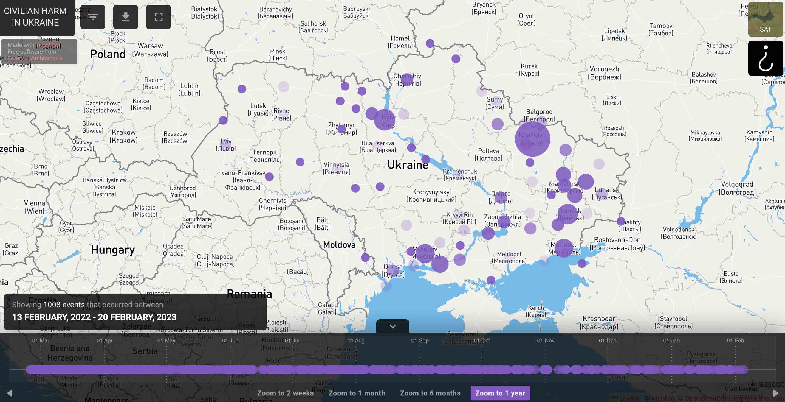The width and height of the screenshot is (785, 402).
Task: Select Zoom to 6 months
Action: pyautogui.click(x=430, y=393)
